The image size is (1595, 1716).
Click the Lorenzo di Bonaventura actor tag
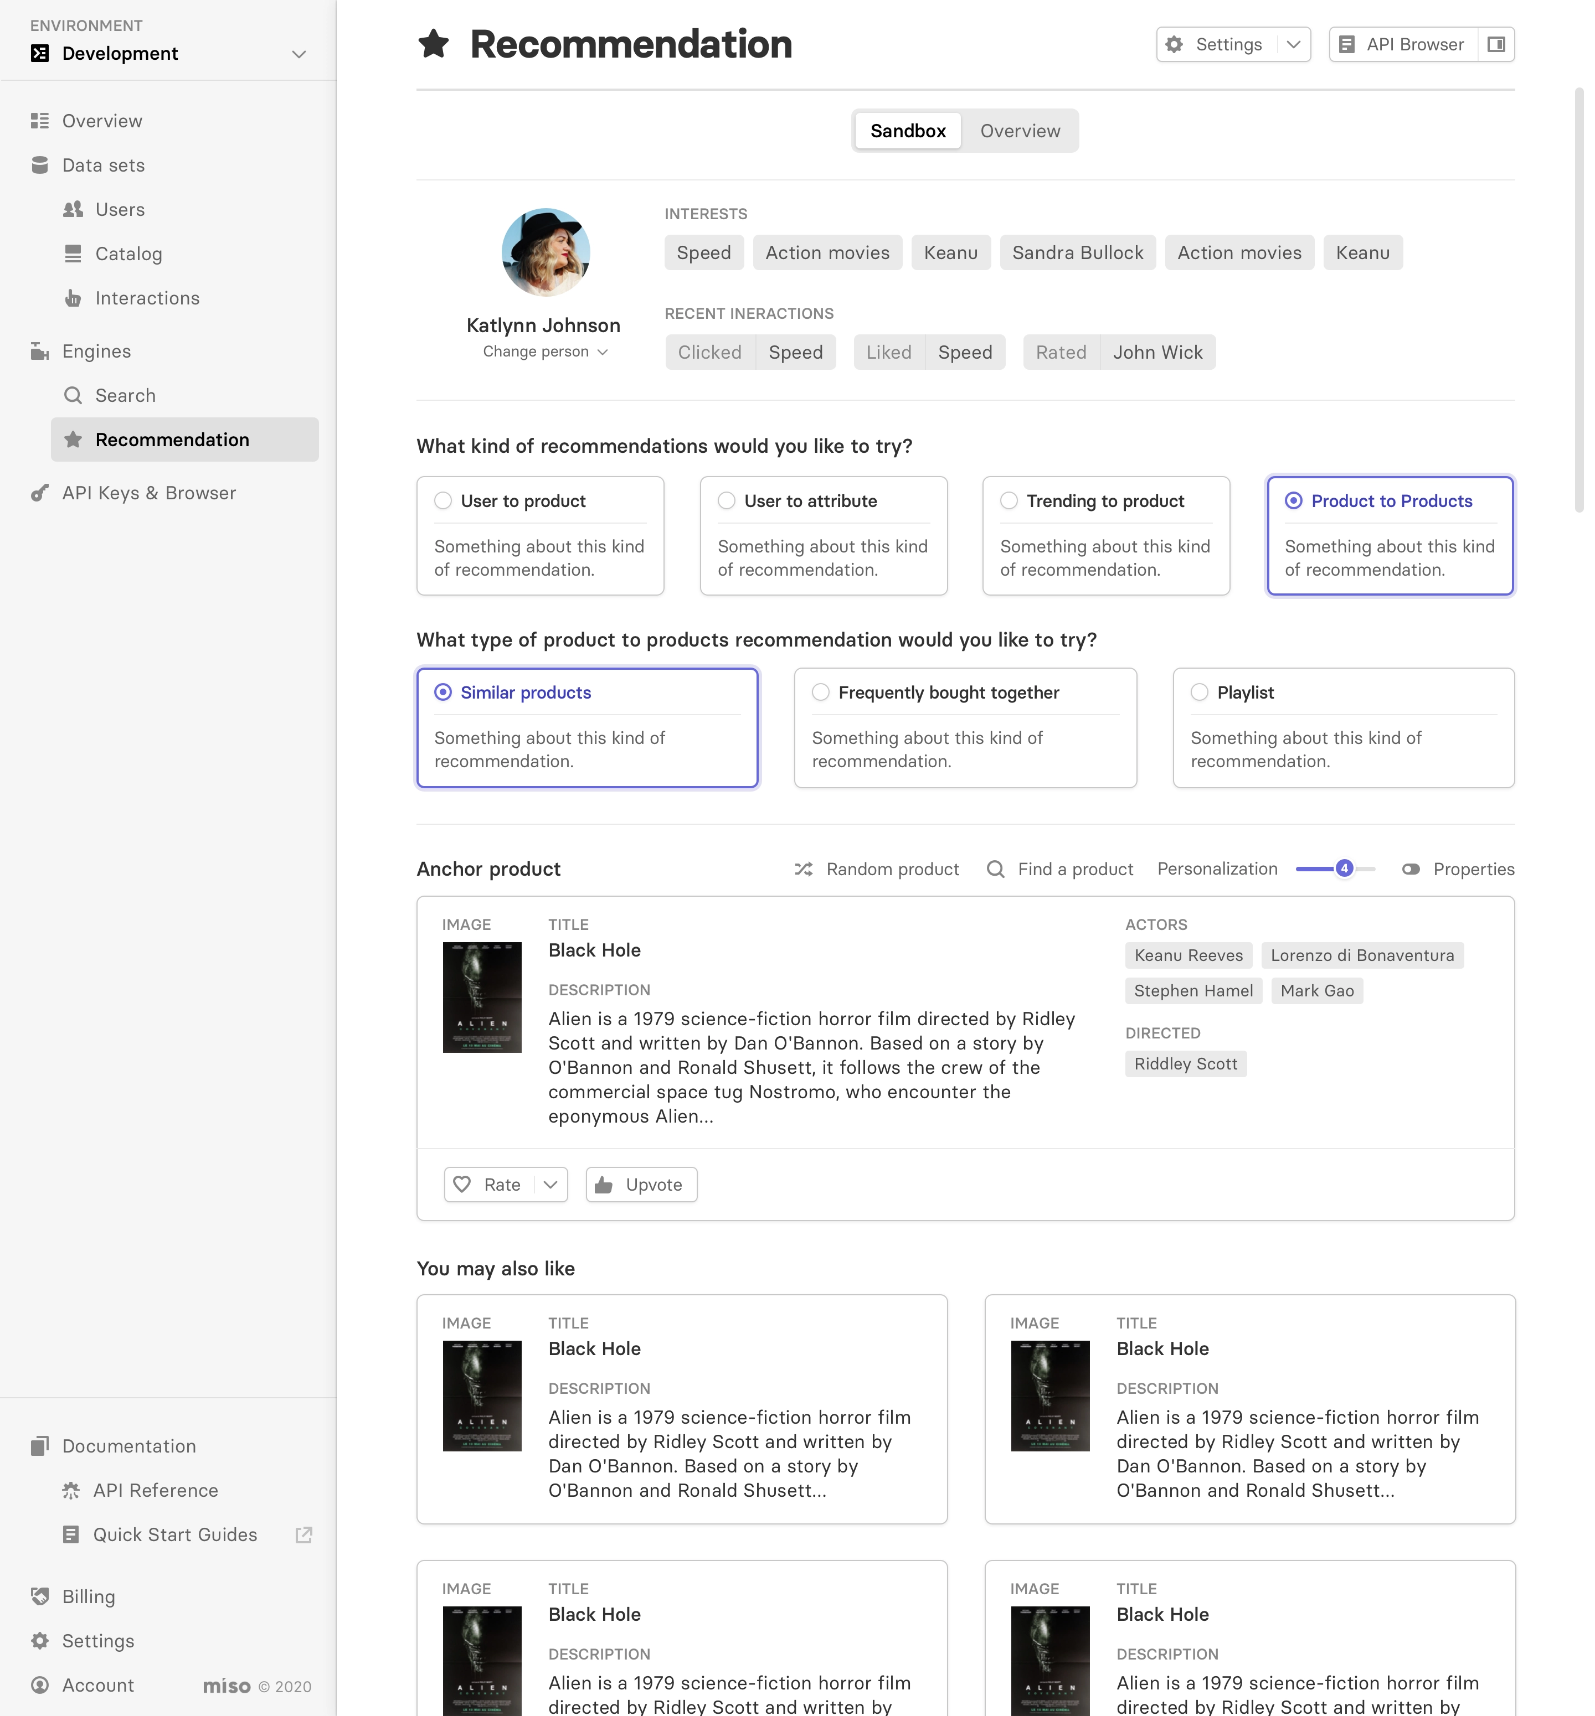point(1362,955)
